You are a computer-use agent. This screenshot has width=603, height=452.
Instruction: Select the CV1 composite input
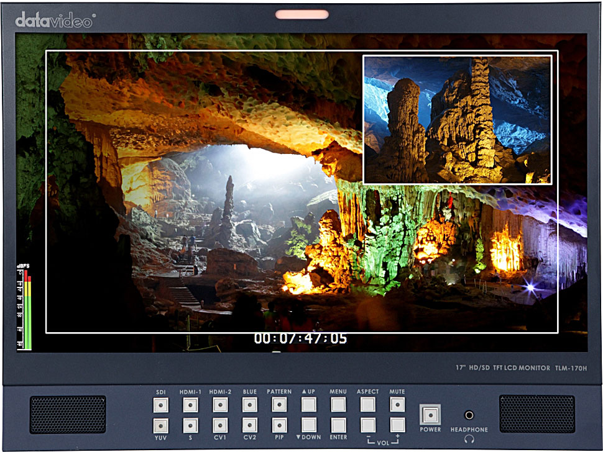point(220,425)
